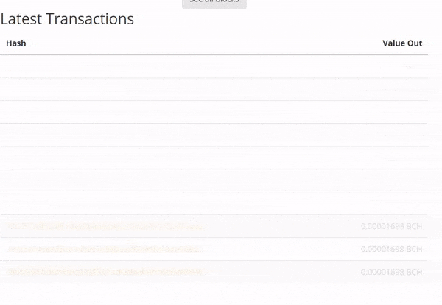Click header row space between Hash and Value Out
This screenshot has width=442, height=305.
[206, 43]
